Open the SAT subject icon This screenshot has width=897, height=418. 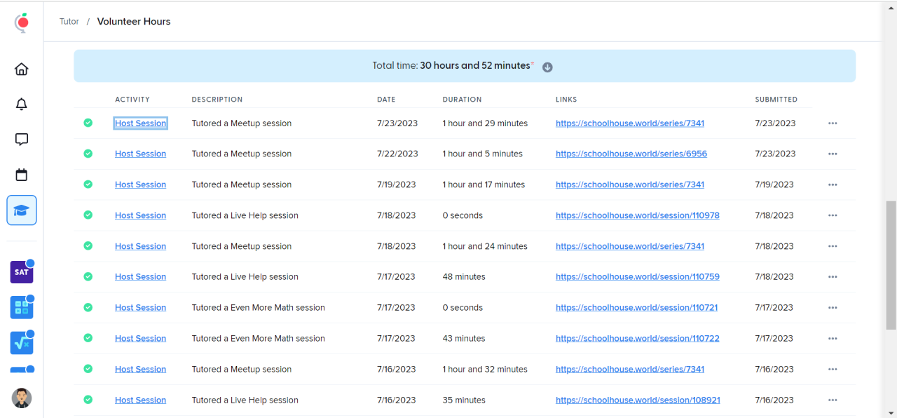tap(22, 272)
